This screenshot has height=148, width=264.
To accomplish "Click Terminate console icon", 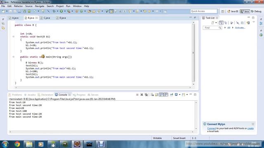I will click(x=137, y=95).
